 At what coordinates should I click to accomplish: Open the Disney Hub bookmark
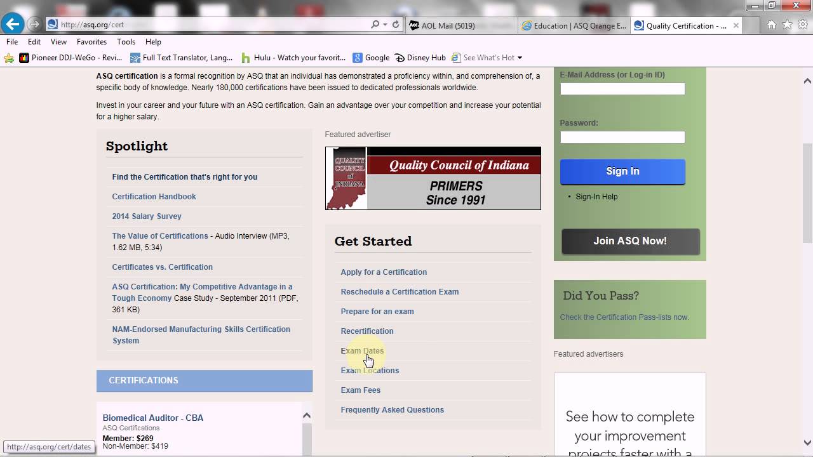click(420, 58)
